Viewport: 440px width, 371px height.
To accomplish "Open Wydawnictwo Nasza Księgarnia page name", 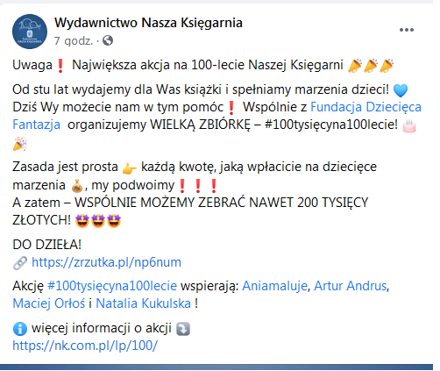I will (148, 23).
